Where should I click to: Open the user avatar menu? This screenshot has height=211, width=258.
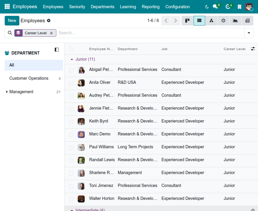click(x=249, y=7)
